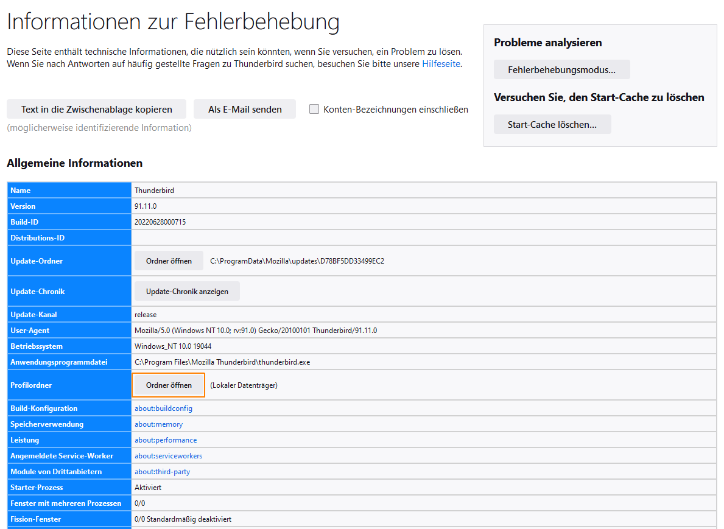Go to about:performance
The width and height of the screenshot is (724, 529).
(166, 440)
